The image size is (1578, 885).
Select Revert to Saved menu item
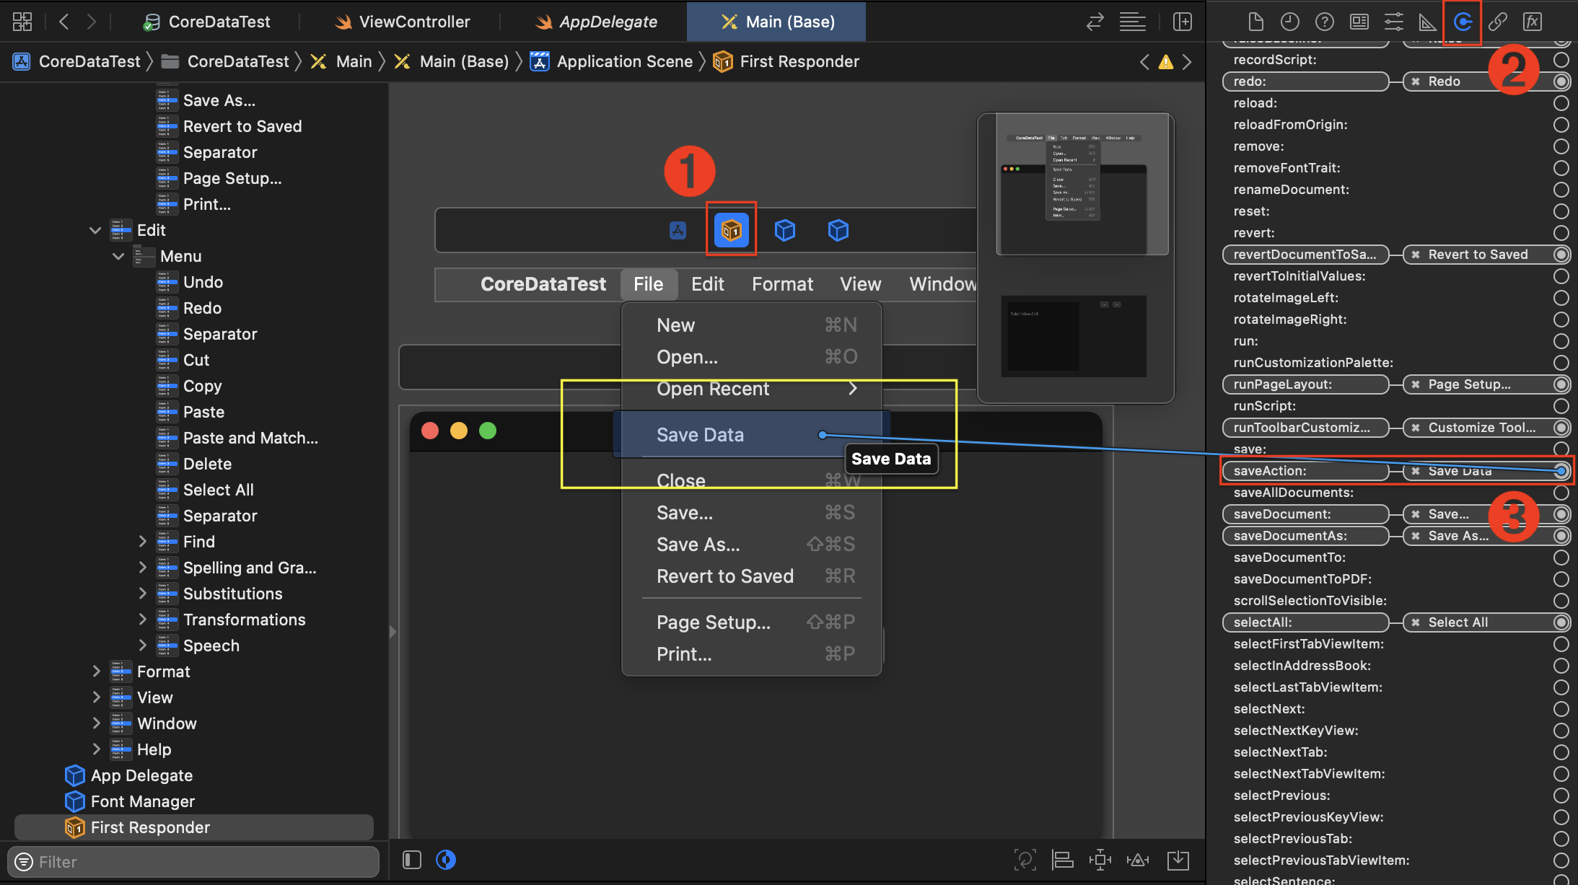coord(724,576)
